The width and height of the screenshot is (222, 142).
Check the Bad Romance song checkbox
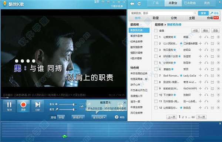[x=156, y=75]
